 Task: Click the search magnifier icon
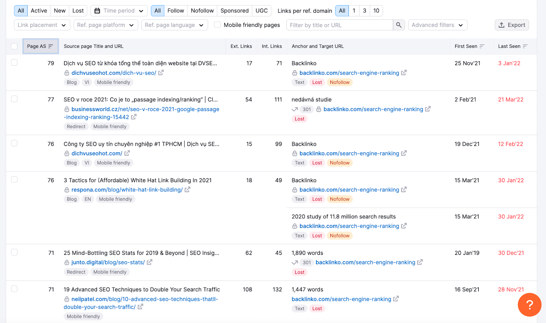click(x=399, y=25)
